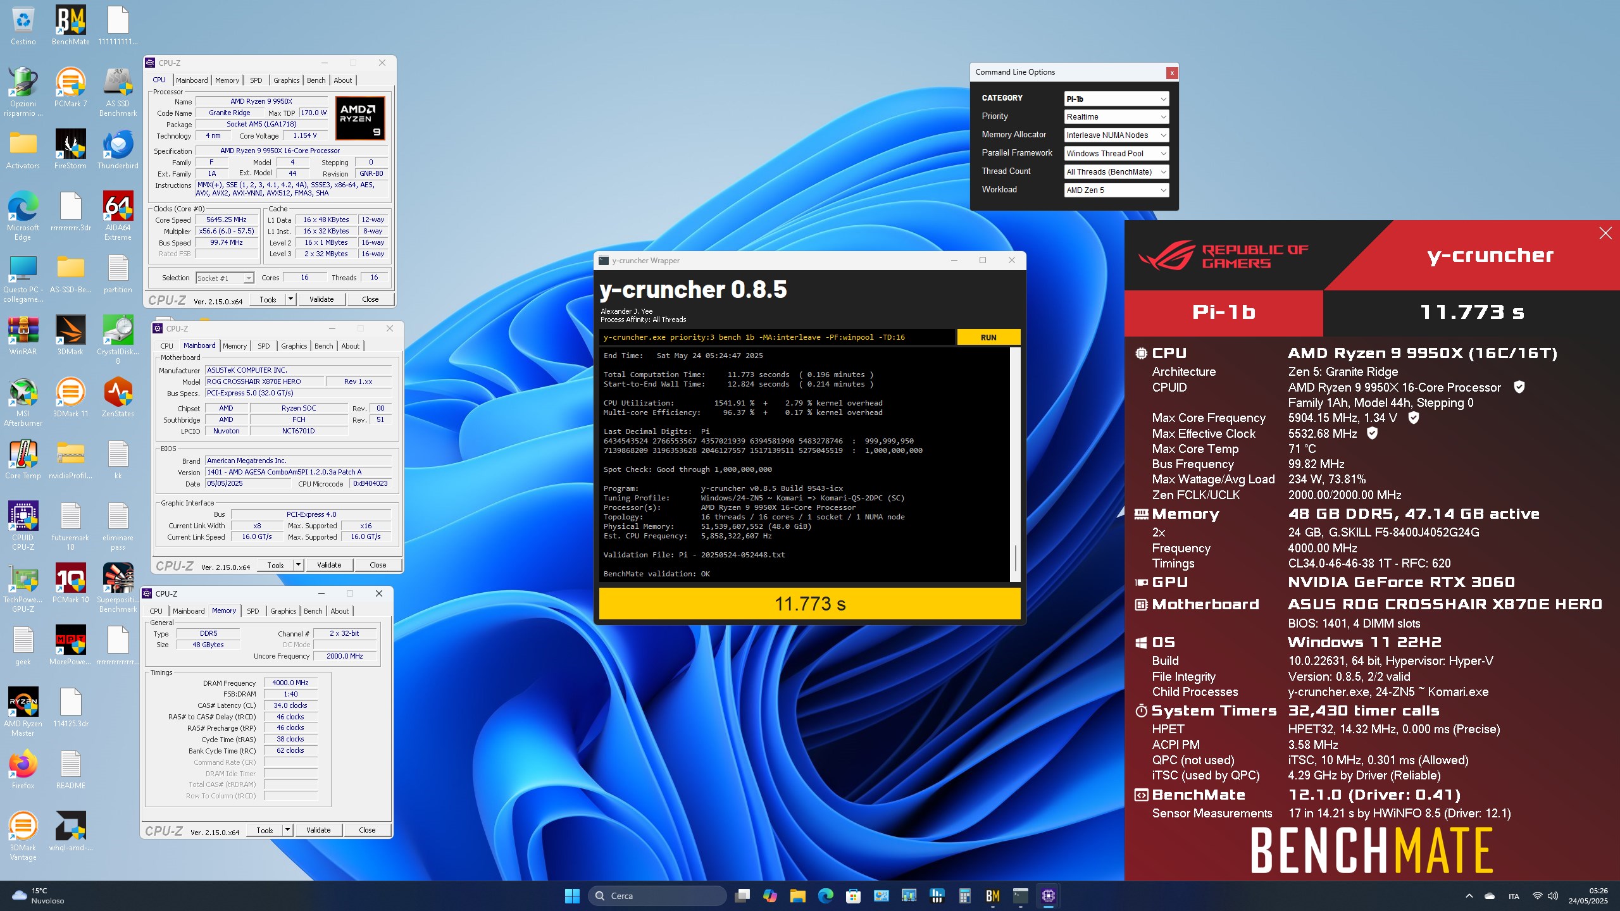
Task: Launch Superposition Benchmark desktop icon
Action: pyautogui.click(x=118, y=588)
